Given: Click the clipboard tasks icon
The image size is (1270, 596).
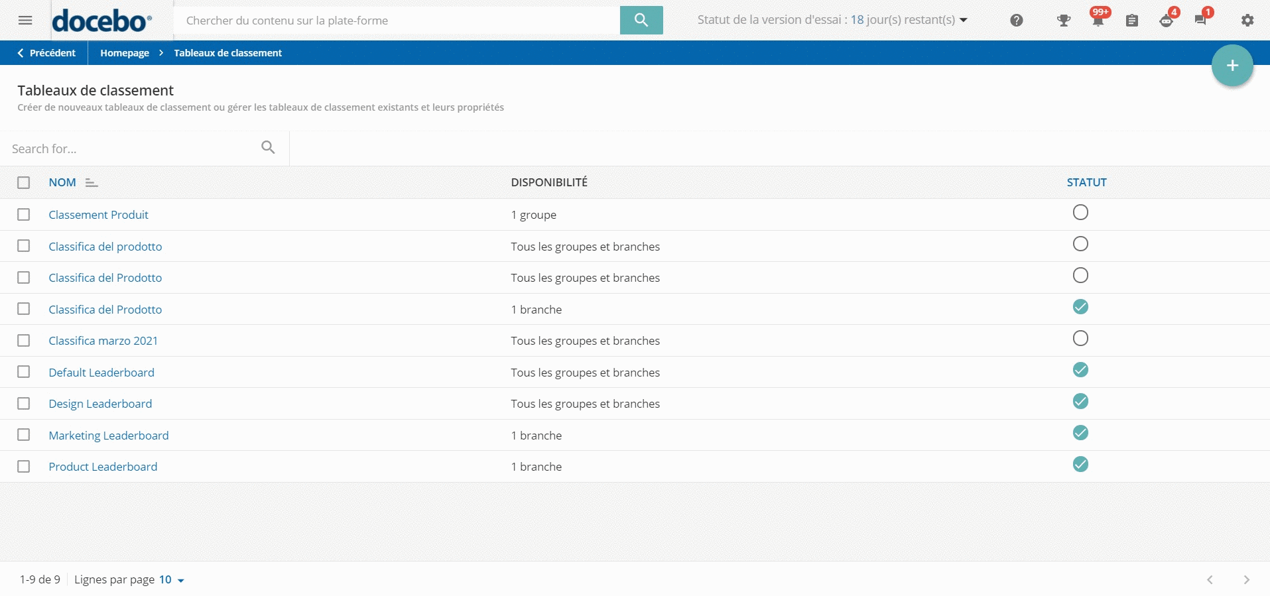Looking at the screenshot, I should [1131, 21].
